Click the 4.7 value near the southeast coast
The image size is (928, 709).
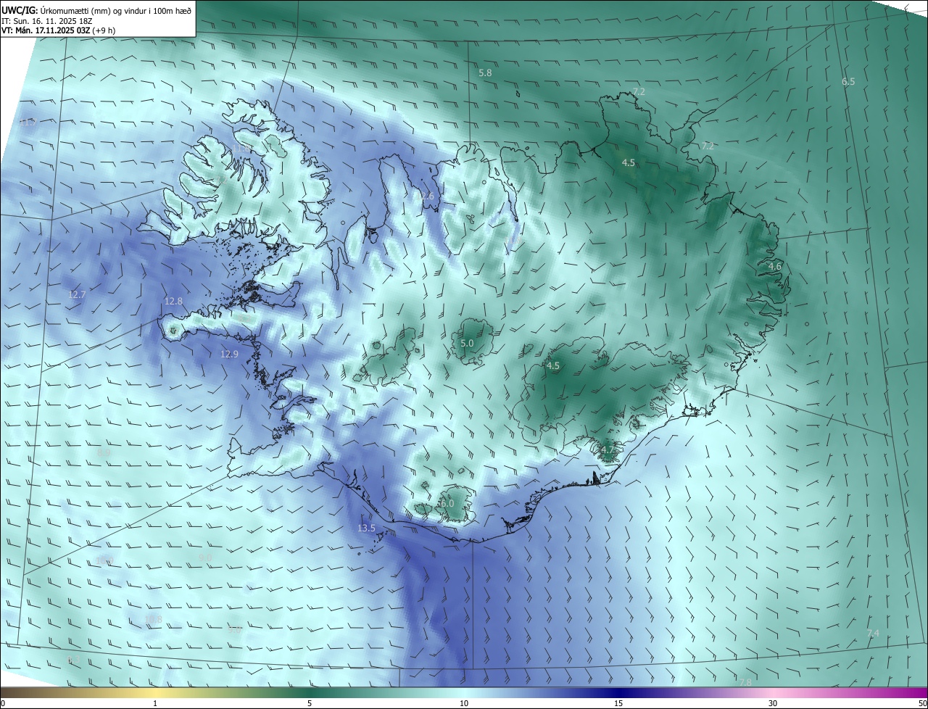(x=608, y=450)
